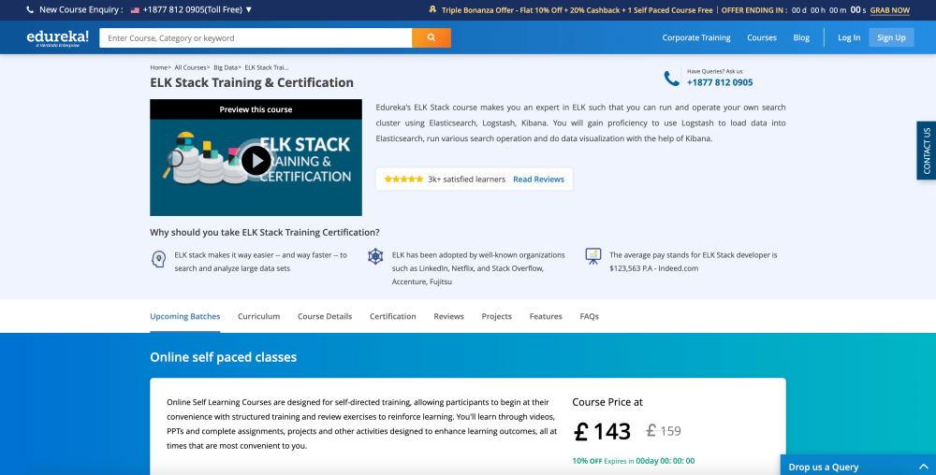Click the orange search magnifier button
The width and height of the screenshot is (936, 475).
point(431,38)
